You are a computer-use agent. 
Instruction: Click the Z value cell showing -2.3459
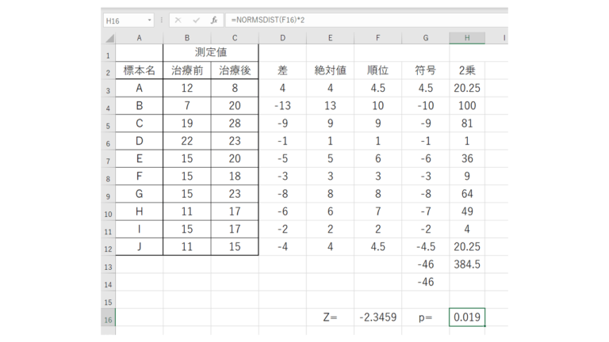tap(377, 317)
